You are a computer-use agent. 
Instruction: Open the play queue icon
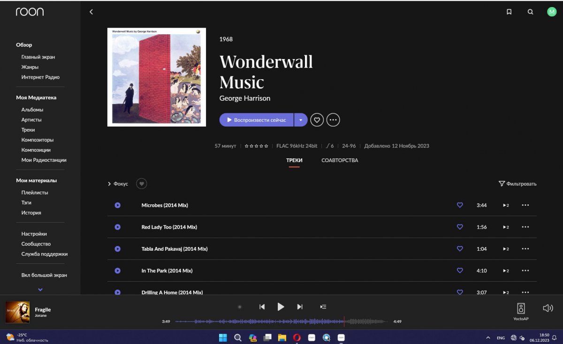click(323, 307)
